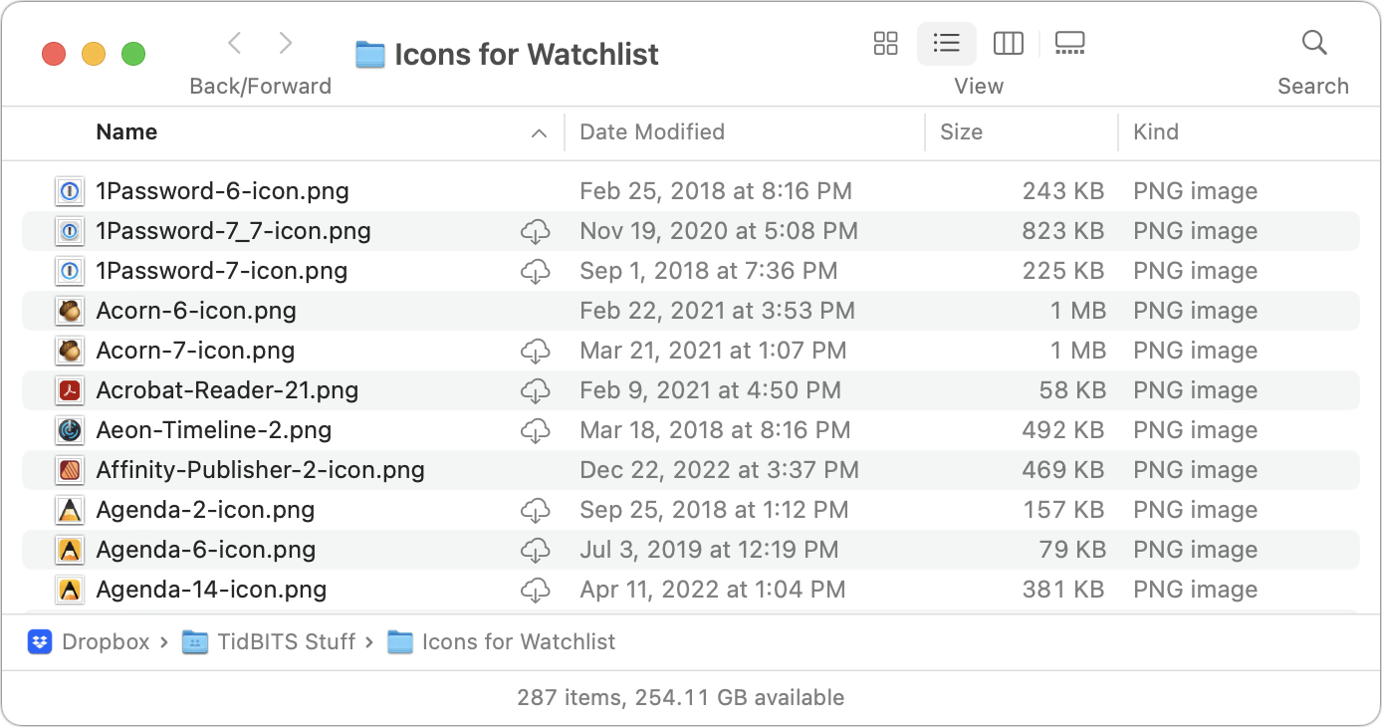Viewport: 1382px width, 727px height.
Task: Sort files by Size column
Action: [961, 132]
